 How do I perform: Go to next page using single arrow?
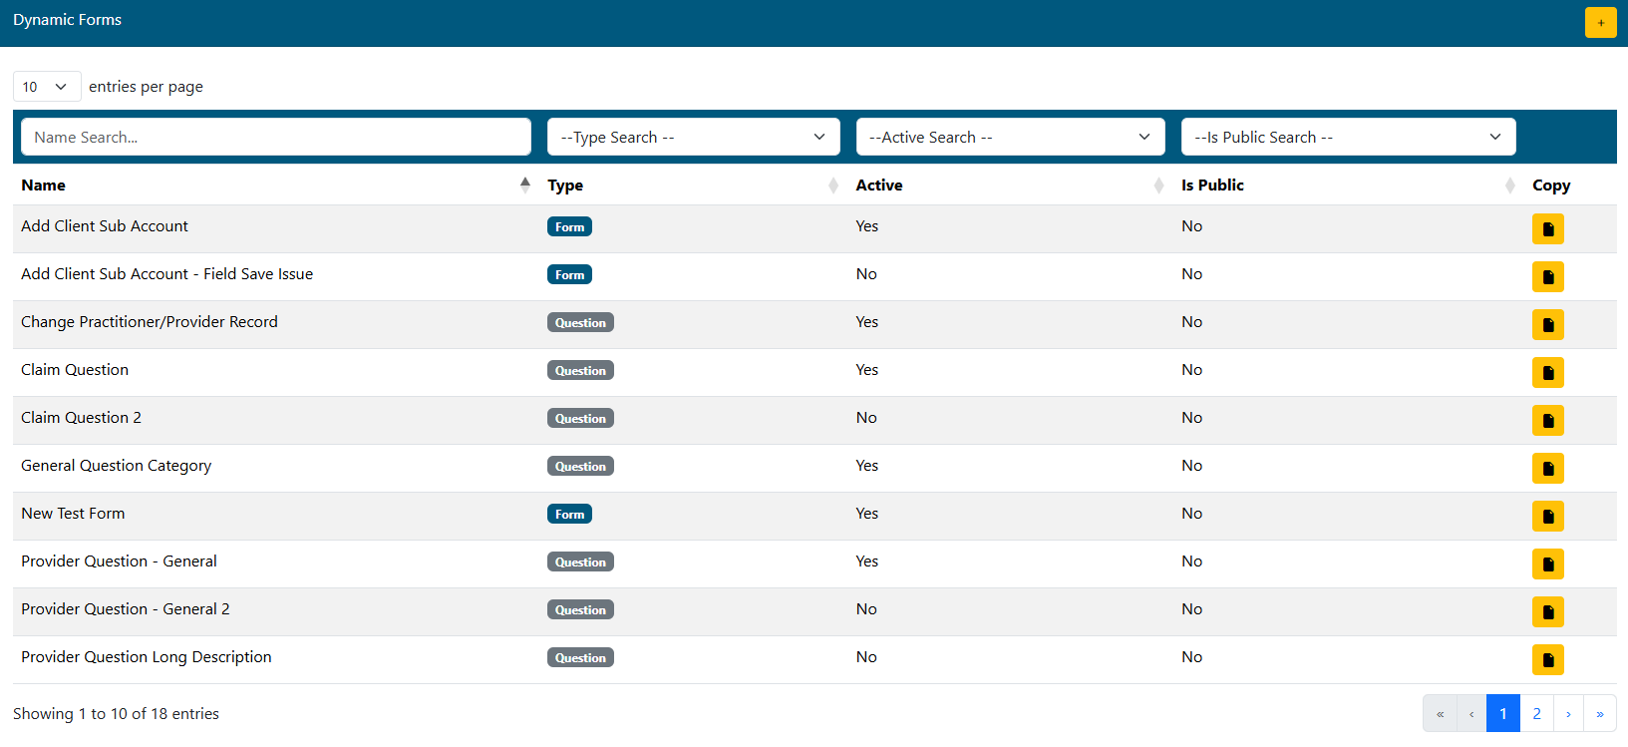1568,714
